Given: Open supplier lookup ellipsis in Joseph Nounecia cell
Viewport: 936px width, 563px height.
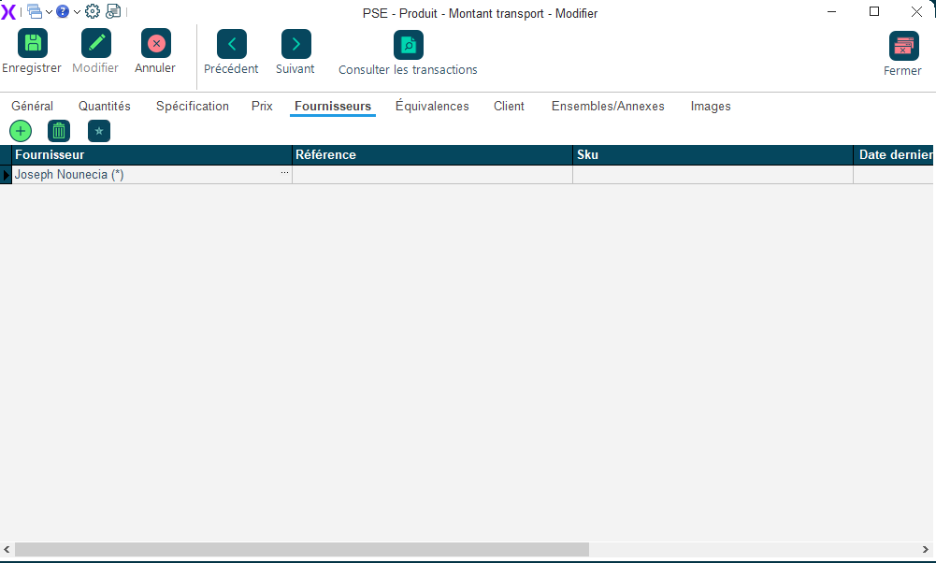Looking at the screenshot, I should 285,172.
